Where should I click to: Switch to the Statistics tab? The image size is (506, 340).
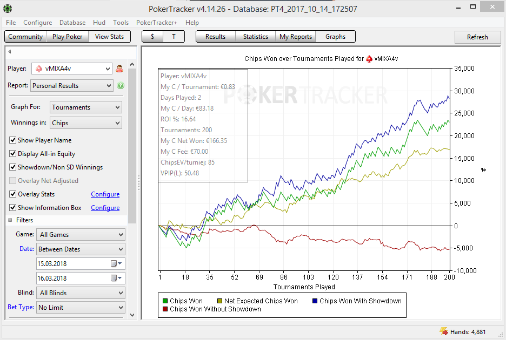(256, 36)
